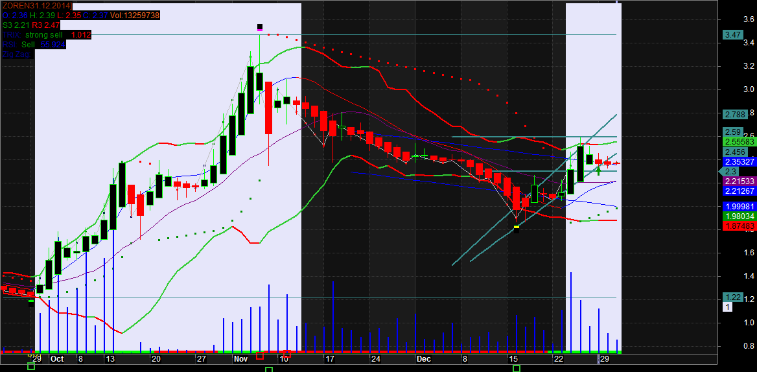Image resolution: width=757 pixels, height=372 pixels.
Task: Click the black square marker above November peak
Action: [260, 27]
